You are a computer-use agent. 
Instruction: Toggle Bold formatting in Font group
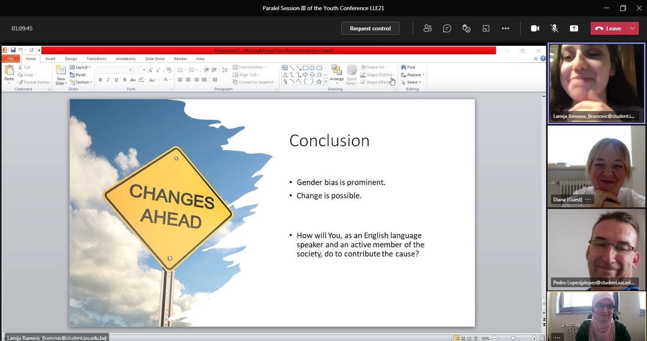coord(100,80)
